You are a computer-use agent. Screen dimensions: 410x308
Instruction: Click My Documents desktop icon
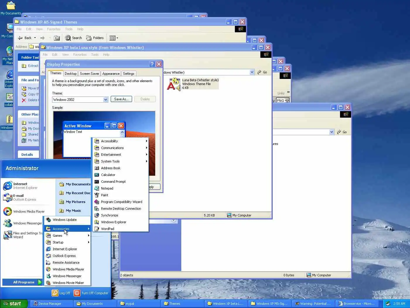[x=11, y=8]
